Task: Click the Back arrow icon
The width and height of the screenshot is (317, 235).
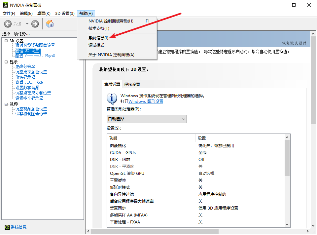Action: [8, 24]
